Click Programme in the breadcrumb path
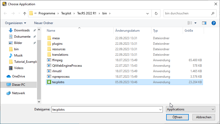 pos(47,13)
